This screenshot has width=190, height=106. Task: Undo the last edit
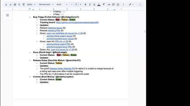coord(6,5)
